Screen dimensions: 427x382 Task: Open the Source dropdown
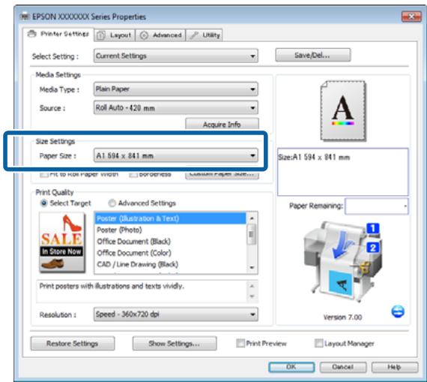(176, 108)
